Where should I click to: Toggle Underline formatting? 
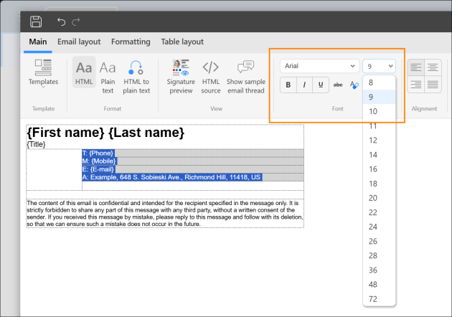(x=321, y=85)
